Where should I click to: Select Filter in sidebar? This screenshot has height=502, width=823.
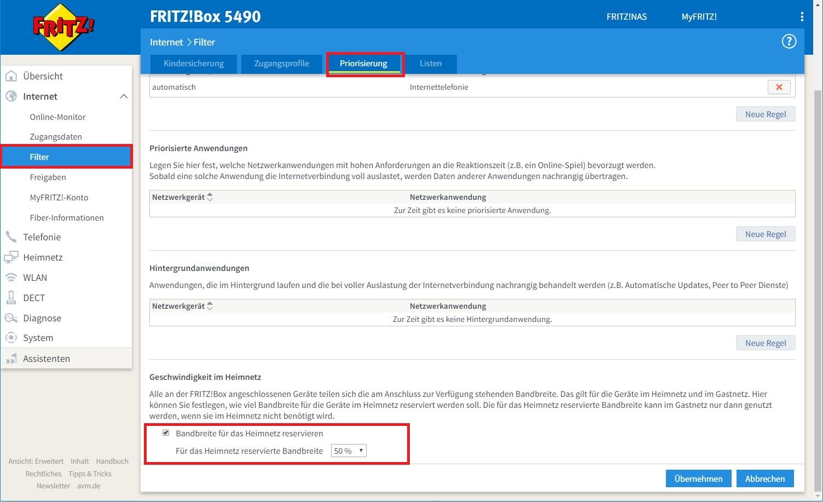[66, 157]
